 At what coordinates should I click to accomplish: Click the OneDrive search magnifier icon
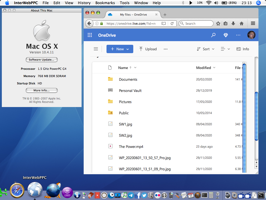pyautogui.click(x=213, y=35)
